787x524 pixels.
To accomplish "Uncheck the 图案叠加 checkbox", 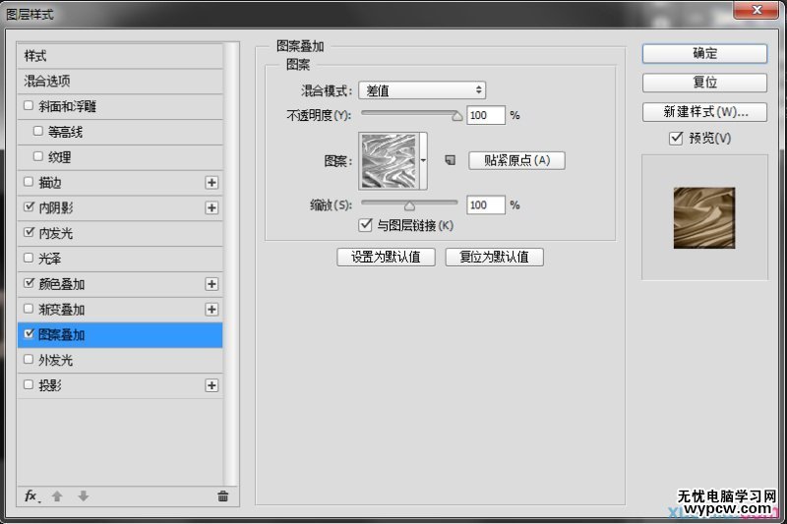I will pos(29,333).
